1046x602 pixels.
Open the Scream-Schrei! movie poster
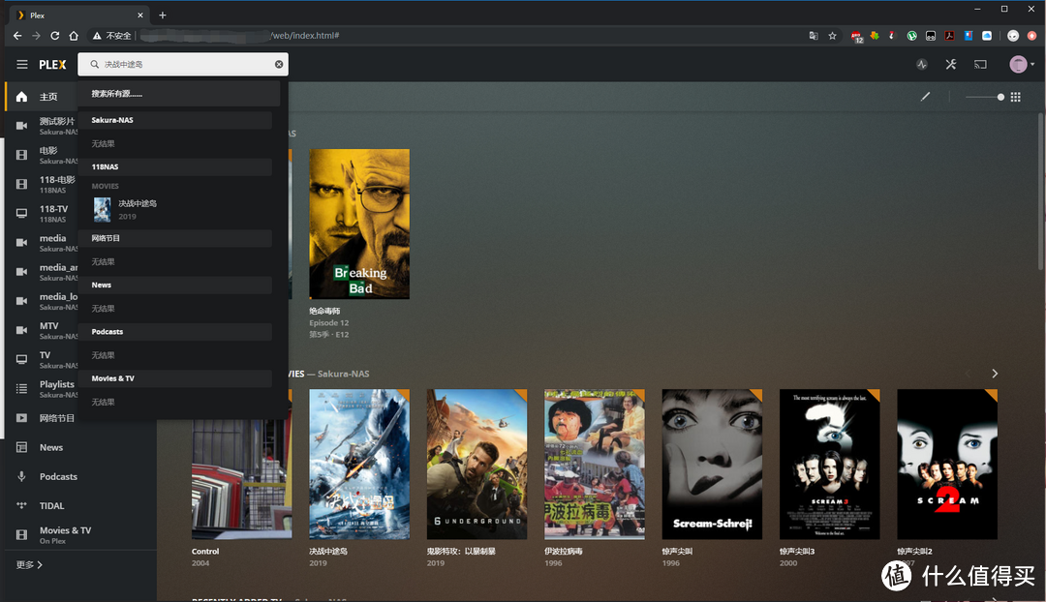tap(712, 464)
